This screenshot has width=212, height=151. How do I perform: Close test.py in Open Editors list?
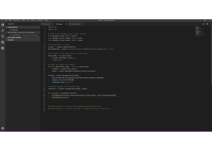click(x=8, y=32)
